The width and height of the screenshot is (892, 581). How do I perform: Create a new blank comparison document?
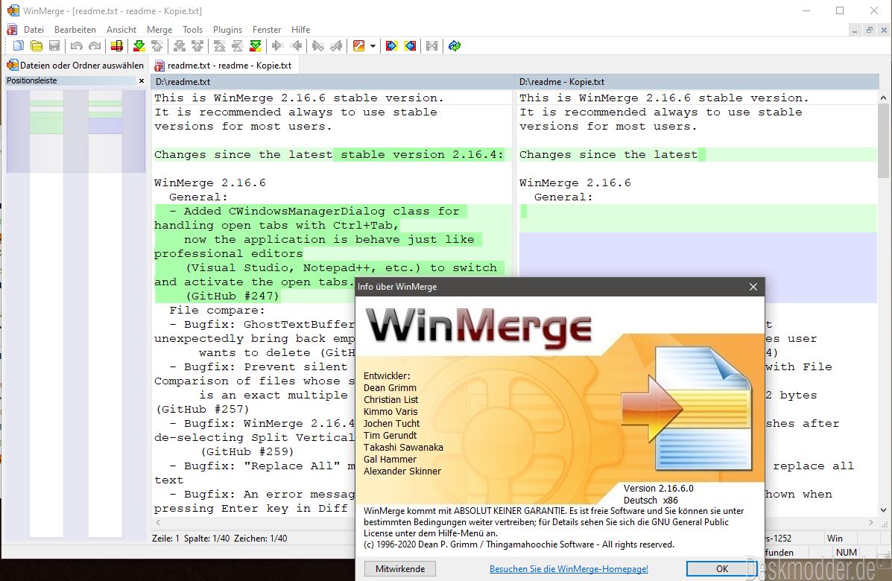[18, 46]
